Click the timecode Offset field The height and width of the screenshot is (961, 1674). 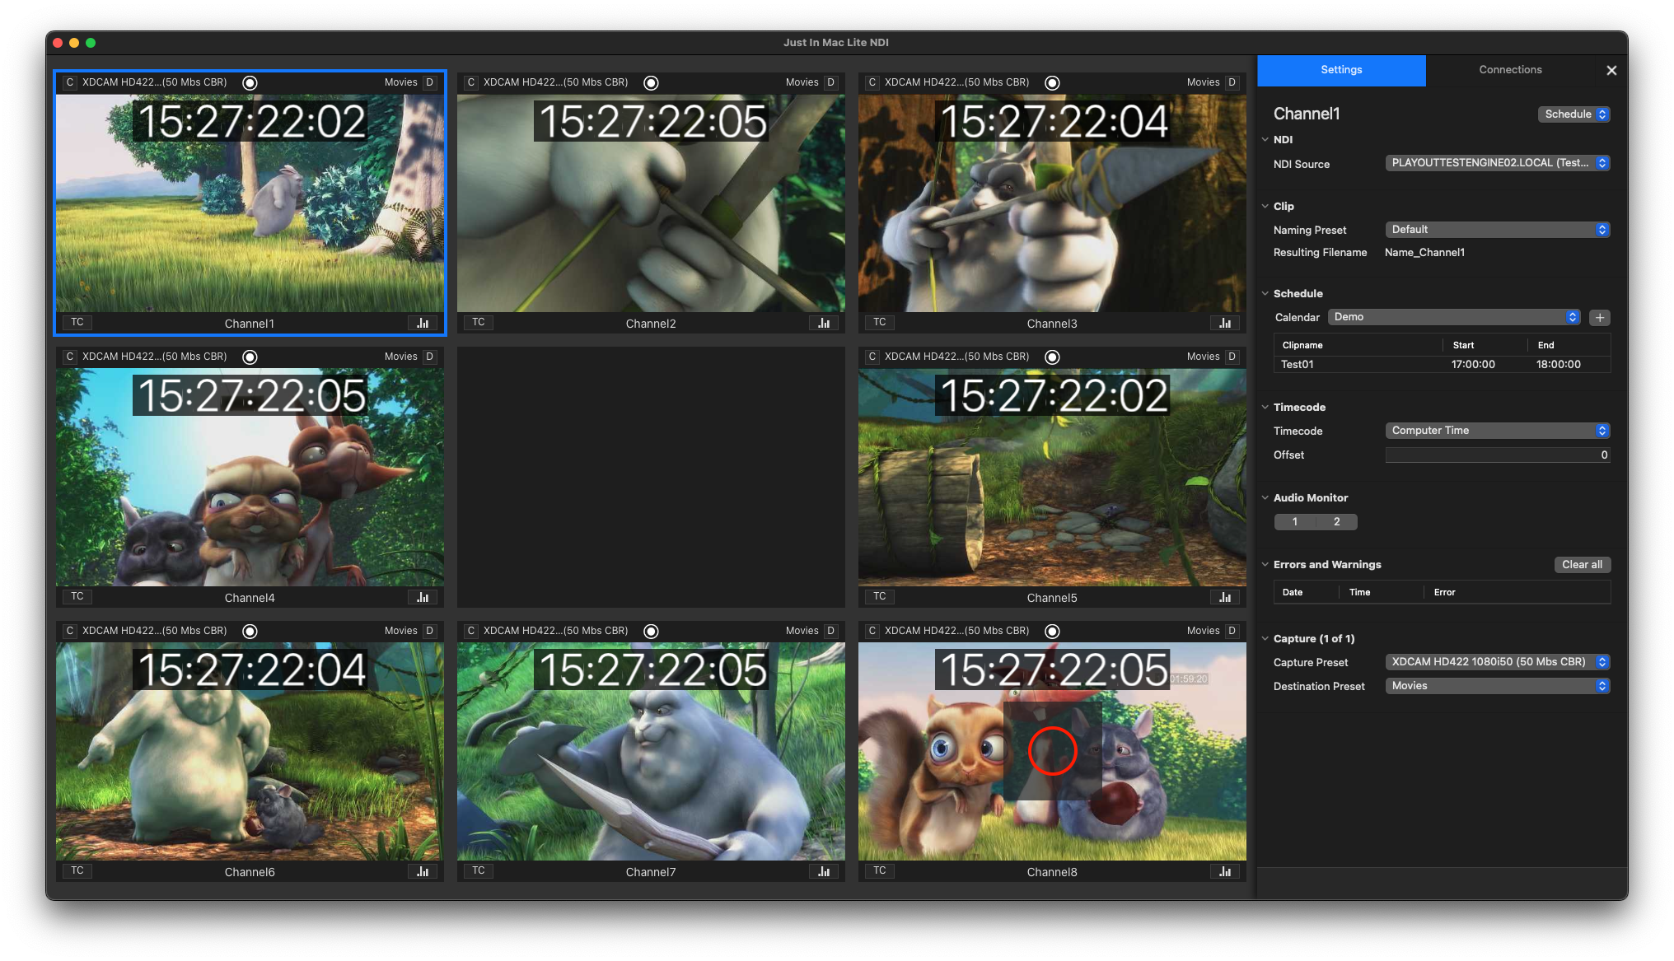(x=1497, y=455)
